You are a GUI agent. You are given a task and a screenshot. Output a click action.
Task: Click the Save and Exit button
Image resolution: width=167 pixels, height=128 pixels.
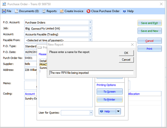[149, 23]
